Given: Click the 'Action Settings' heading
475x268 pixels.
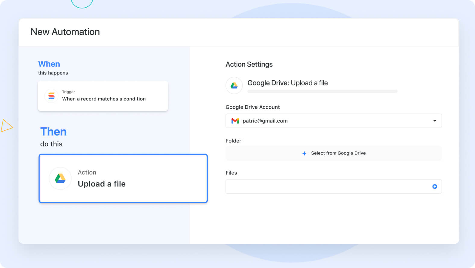Looking at the screenshot, I should coord(249,64).
